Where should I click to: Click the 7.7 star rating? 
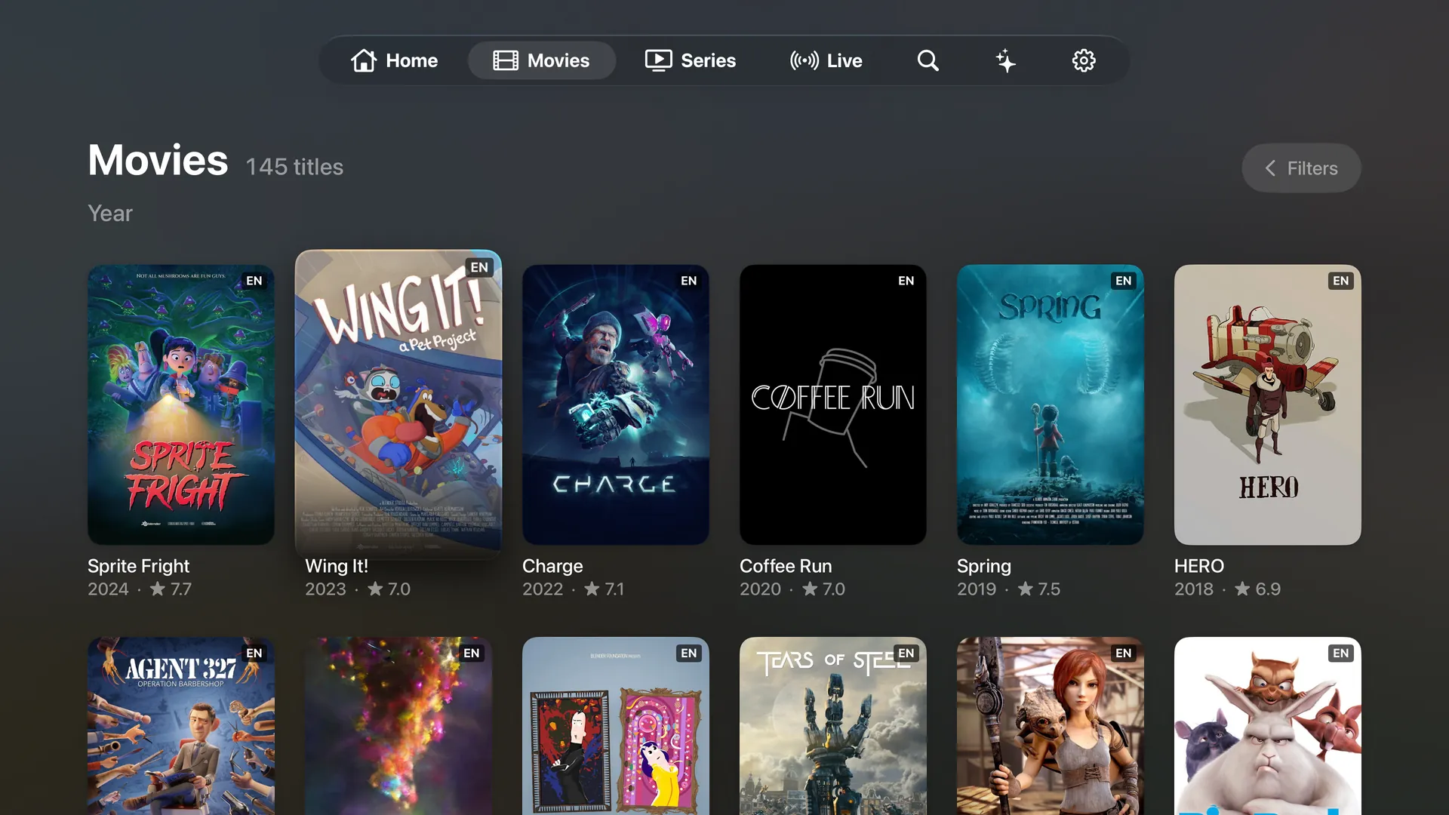(x=171, y=589)
